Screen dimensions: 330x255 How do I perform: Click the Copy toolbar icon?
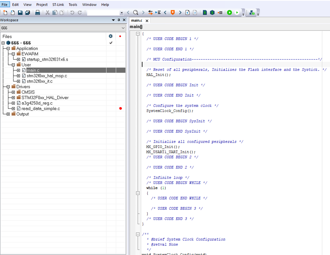[x=55, y=12]
